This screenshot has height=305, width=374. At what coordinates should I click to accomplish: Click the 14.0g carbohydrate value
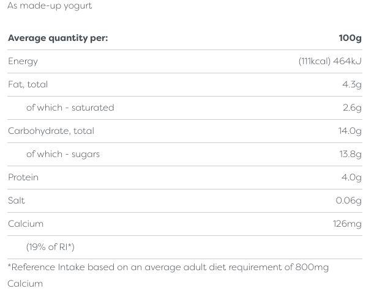350,131
